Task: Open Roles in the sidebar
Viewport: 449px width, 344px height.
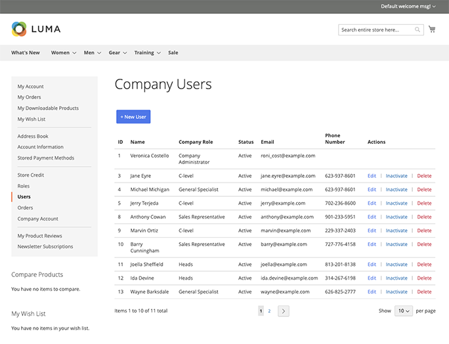Action: pyautogui.click(x=24, y=186)
